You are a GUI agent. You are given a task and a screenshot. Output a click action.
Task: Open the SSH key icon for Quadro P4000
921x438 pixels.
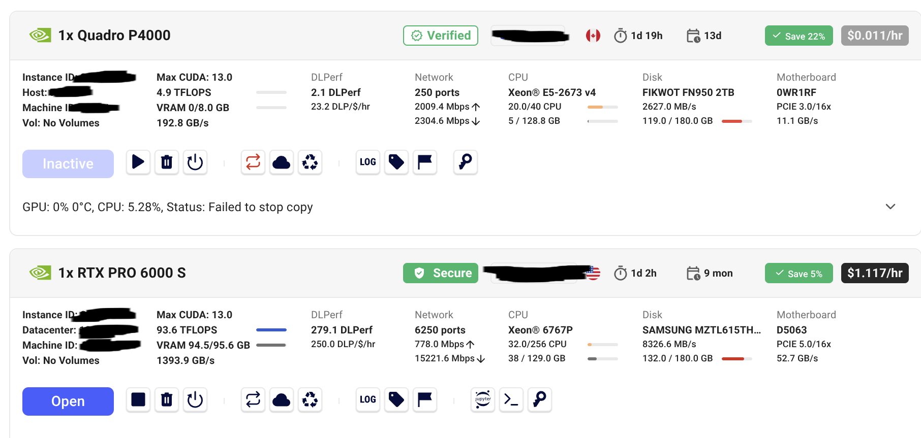pyautogui.click(x=466, y=162)
